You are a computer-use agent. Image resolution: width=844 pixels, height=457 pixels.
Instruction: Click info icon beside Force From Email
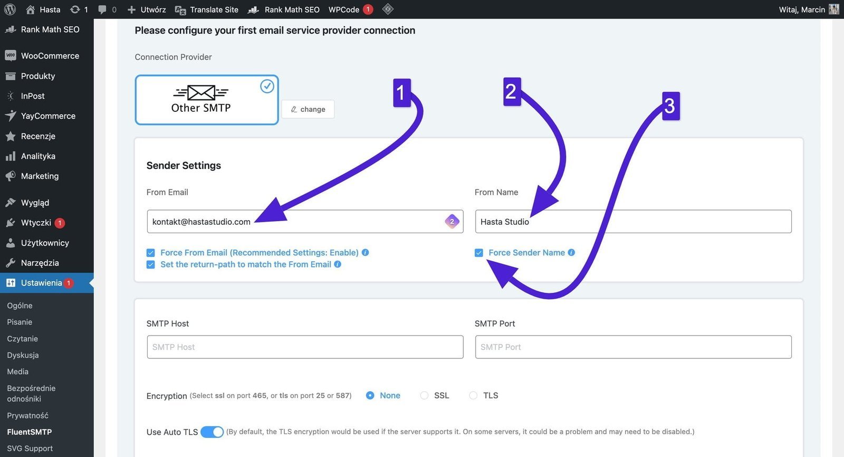point(365,253)
